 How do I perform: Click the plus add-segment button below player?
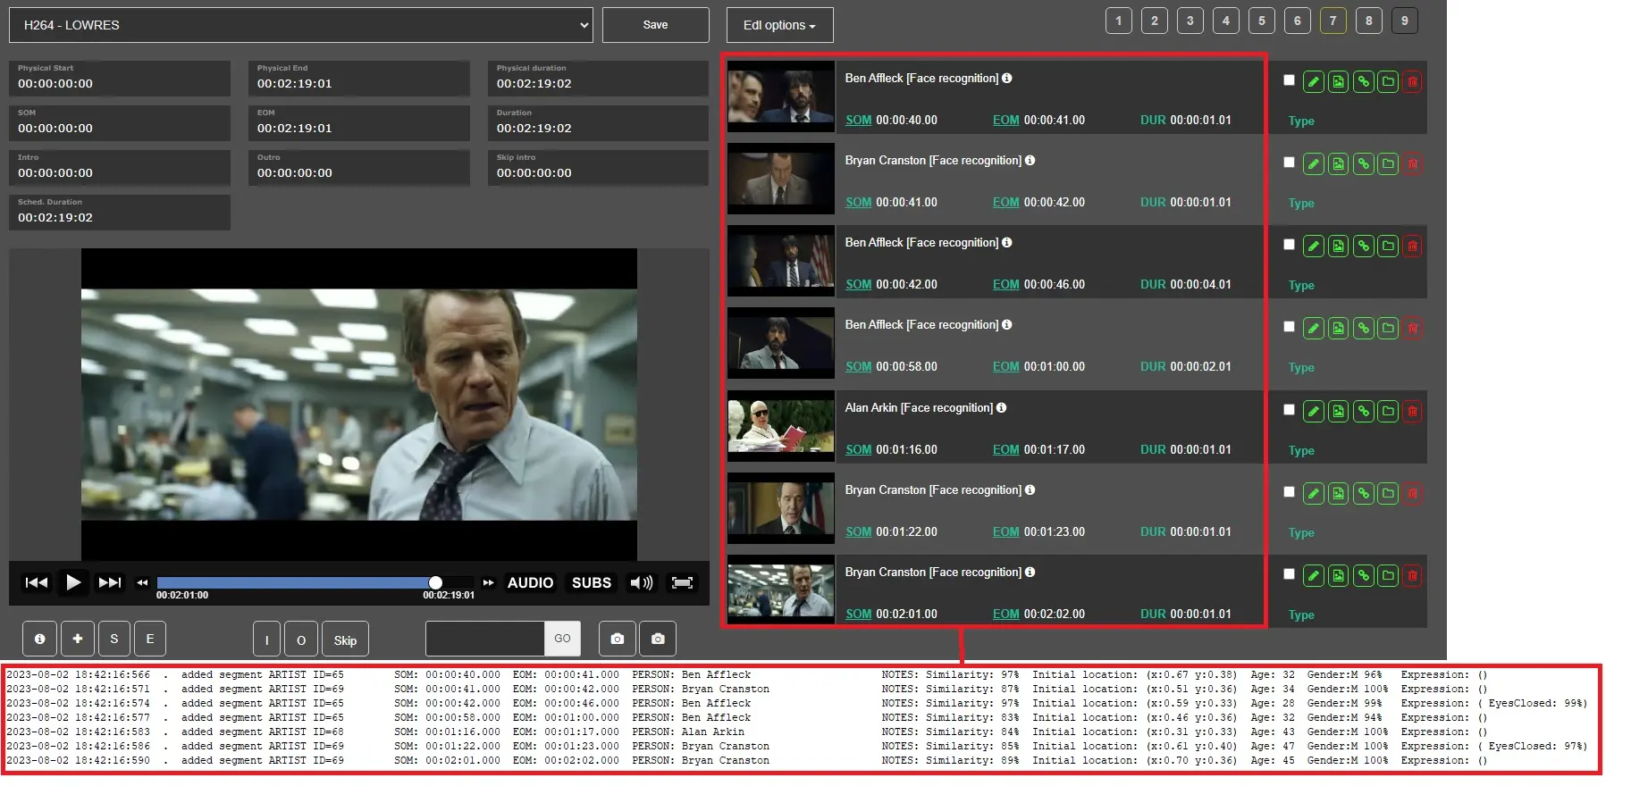78,639
